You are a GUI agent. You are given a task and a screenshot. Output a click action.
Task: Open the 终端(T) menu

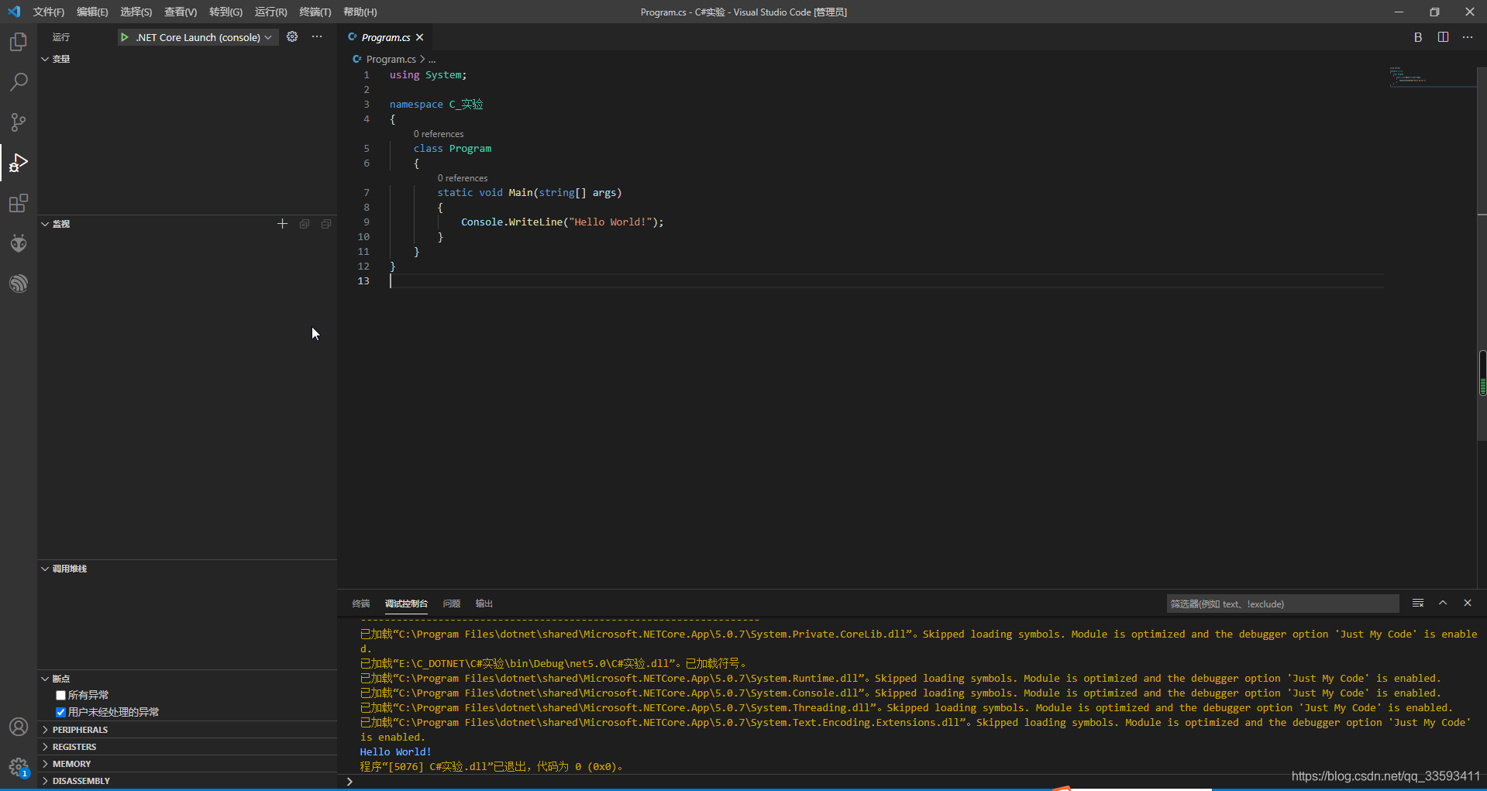315,12
